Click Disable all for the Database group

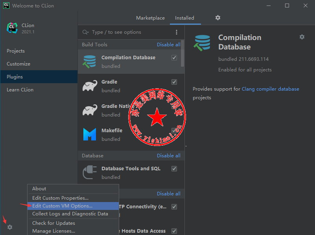tap(169, 156)
